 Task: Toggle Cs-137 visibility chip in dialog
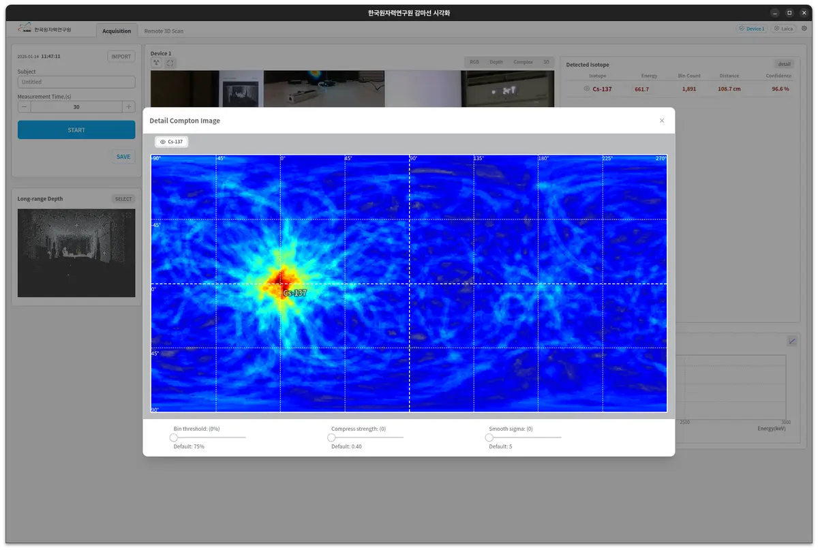tap(171, 142)
